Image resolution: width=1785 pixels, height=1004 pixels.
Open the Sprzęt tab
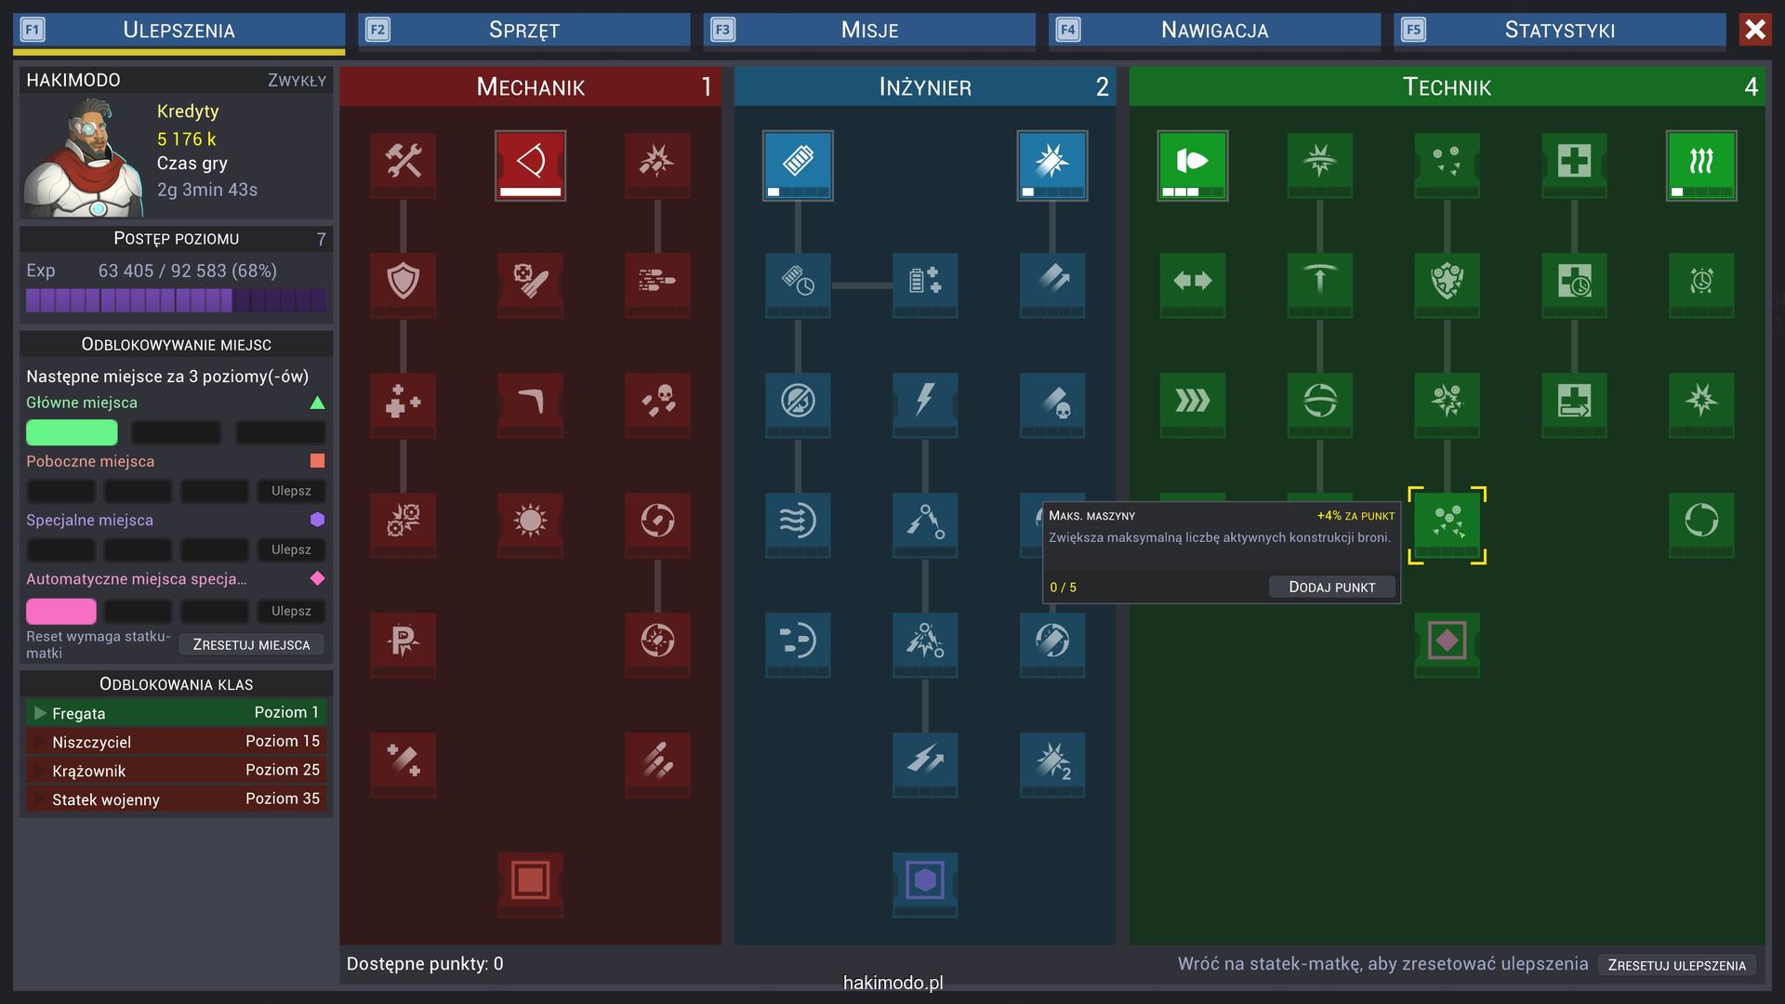coord(523,30)
